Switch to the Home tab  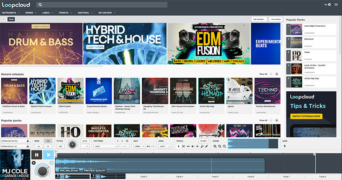(11, 19)
